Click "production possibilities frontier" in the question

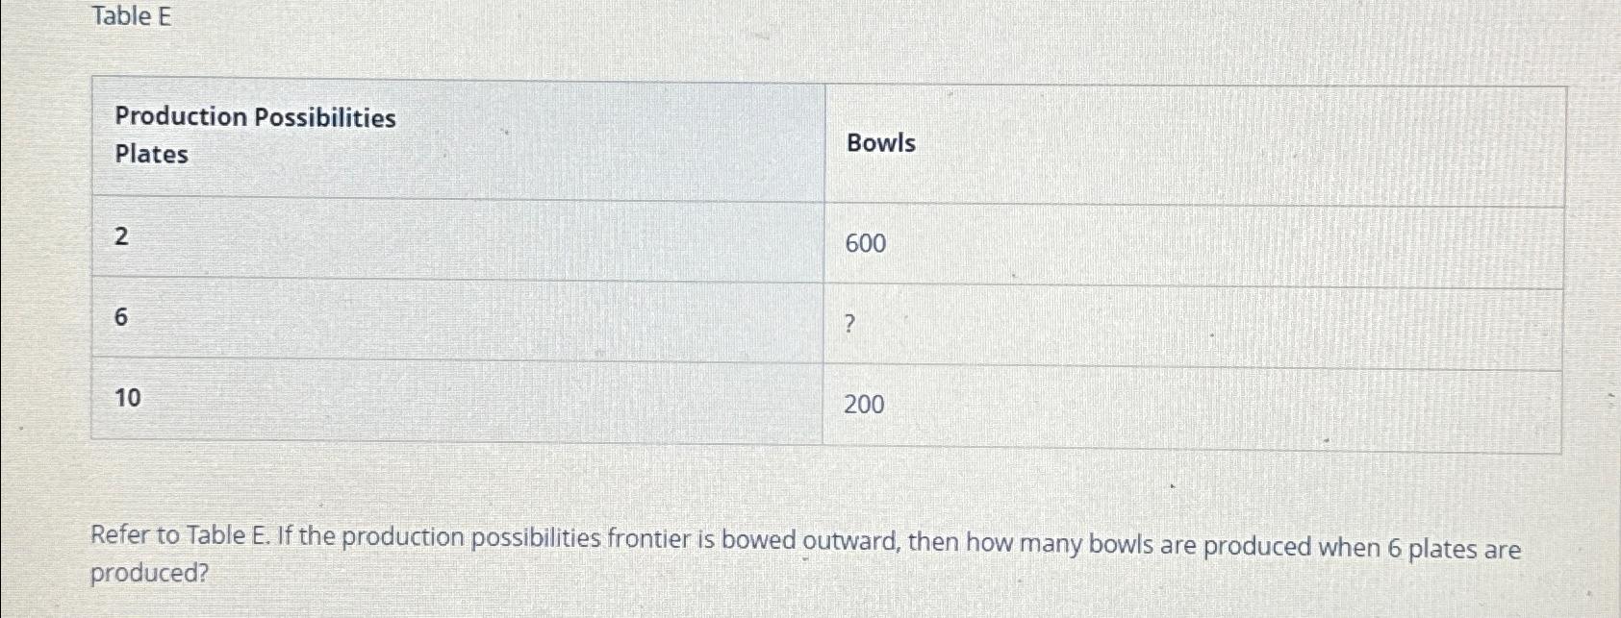pos(515,538)
